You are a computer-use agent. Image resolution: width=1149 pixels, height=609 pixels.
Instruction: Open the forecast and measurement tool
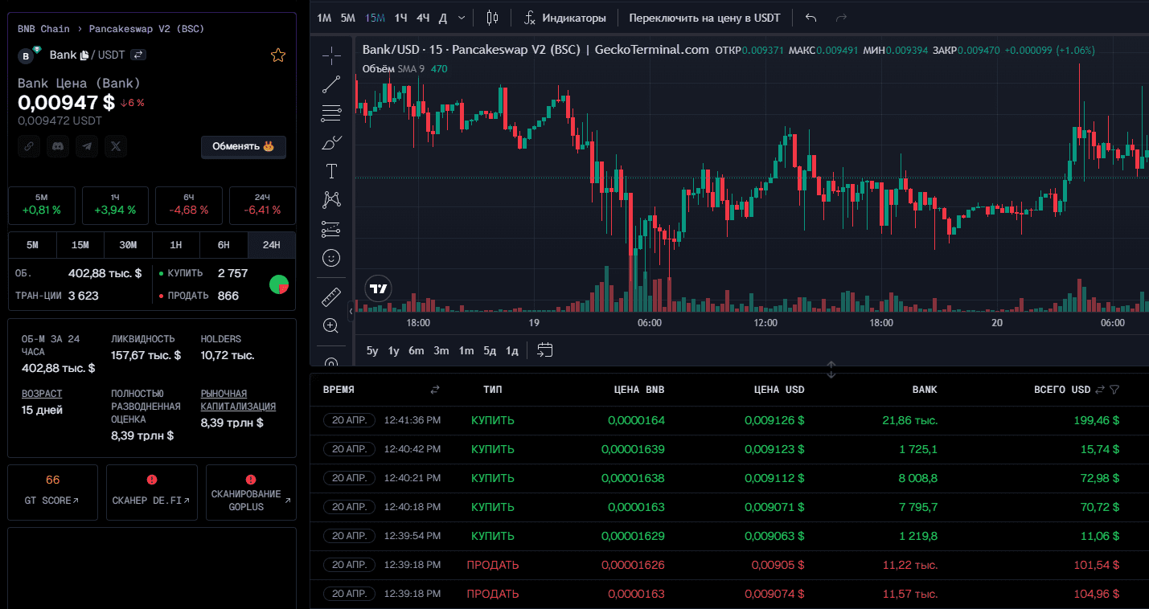coord(331,229)
